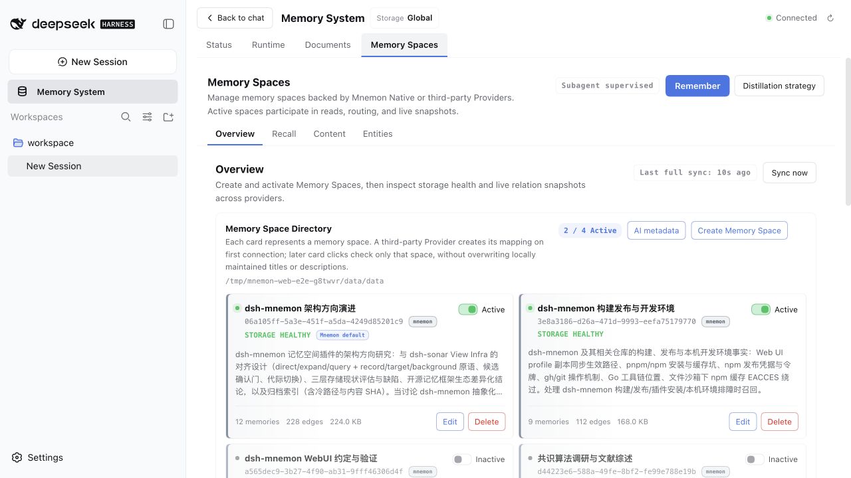Open the dsh-mnemon WebUI 约定与验证 card title

[310, 458]
